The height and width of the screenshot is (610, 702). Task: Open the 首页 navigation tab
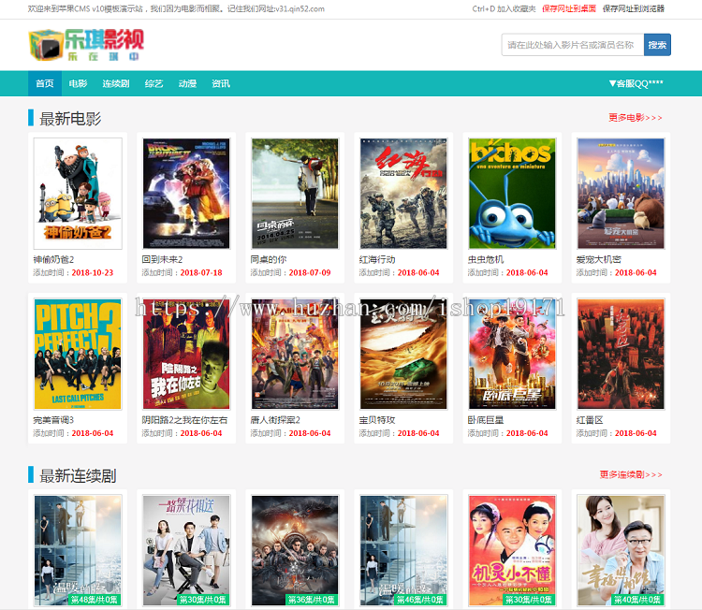point(45,83)
